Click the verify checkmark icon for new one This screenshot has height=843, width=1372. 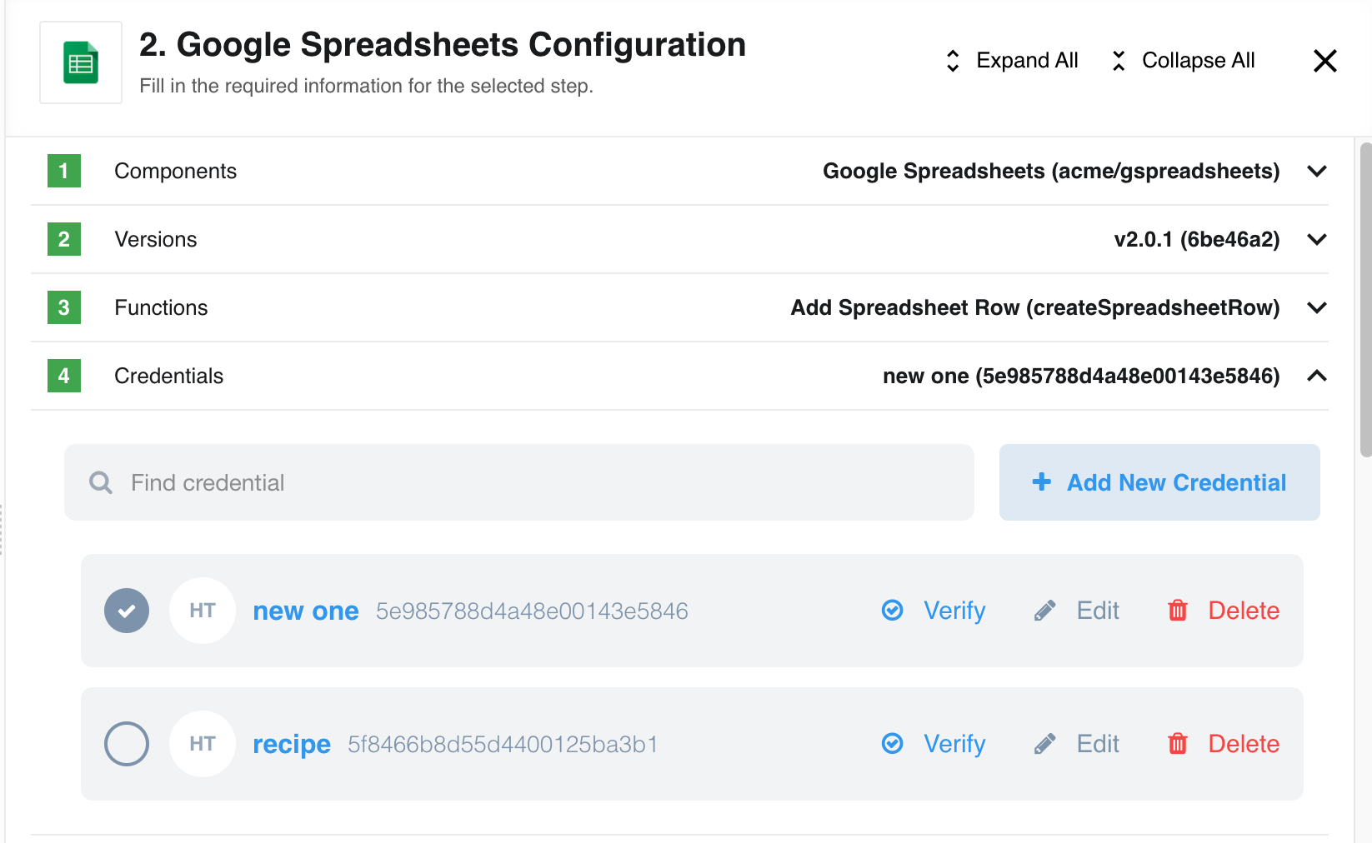click(x=892, y=611)
